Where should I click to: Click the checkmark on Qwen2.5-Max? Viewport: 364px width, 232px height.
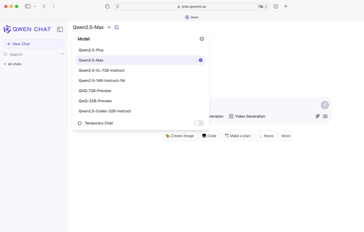[x=200, y=60]
